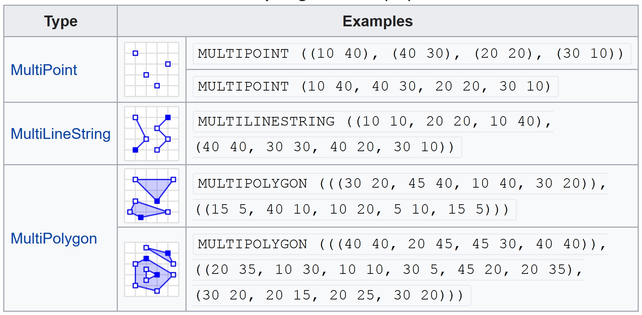Viewport: 642px width, 315px height.
Task: Click the code line starting (30 20, 20 15
Action: tap(329, 296)
